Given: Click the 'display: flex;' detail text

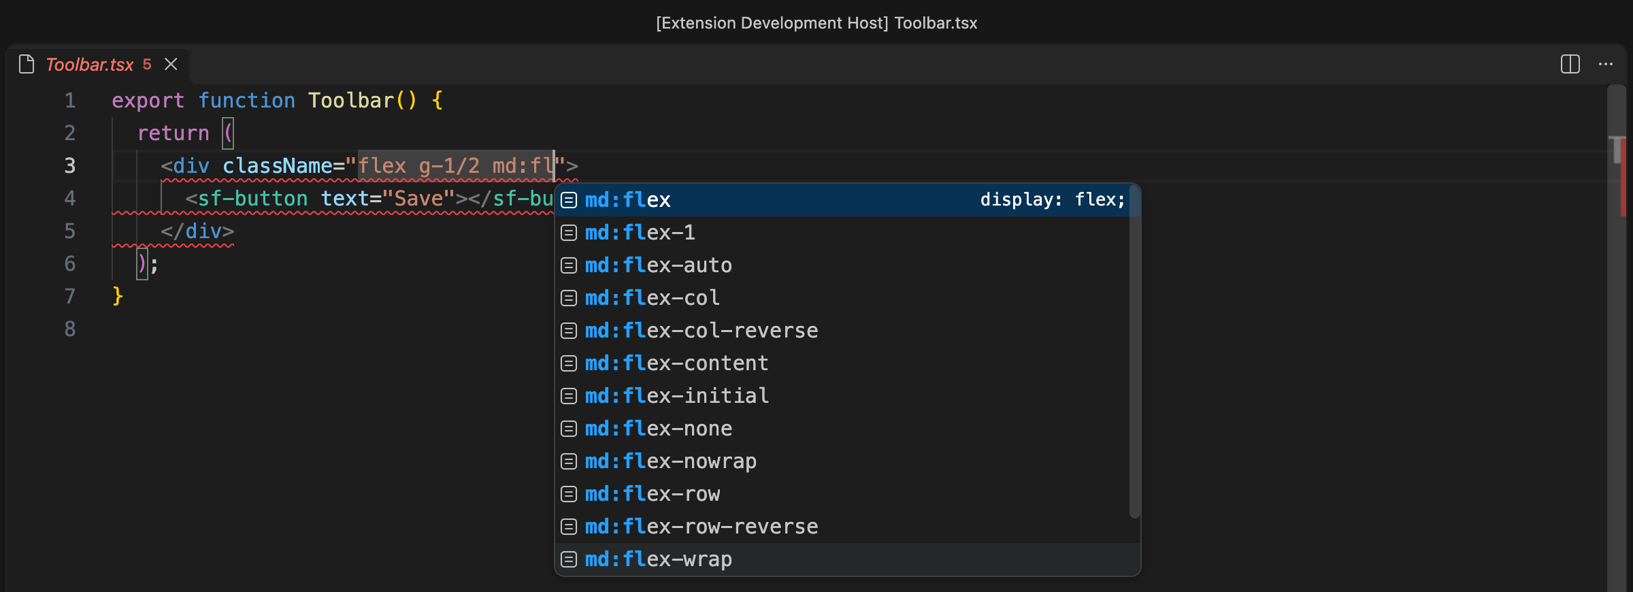Looking at the screenshot, I should [1053, 199].
